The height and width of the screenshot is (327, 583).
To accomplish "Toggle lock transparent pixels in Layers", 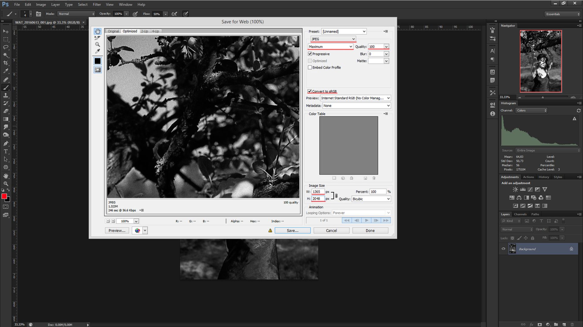I will click(512, 238).
